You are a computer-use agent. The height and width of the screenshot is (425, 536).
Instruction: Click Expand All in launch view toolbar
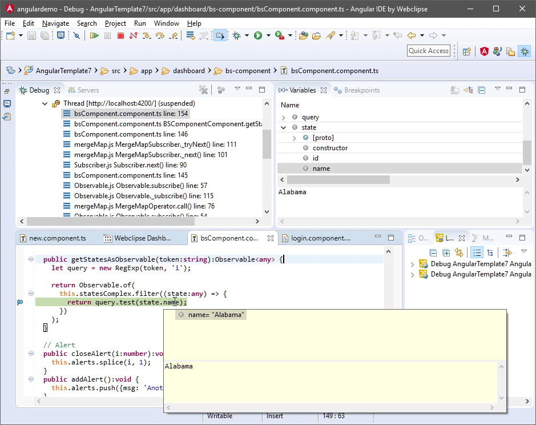[x=446, y=253]
